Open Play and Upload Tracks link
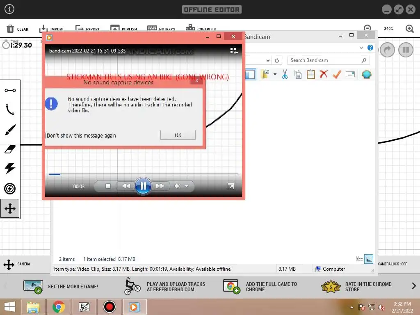This screenshot has height=315, width=420. (x=165, y=286)
